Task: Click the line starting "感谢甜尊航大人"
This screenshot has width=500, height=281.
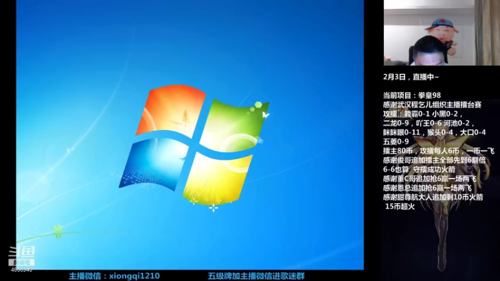Action: coord(433,197)
